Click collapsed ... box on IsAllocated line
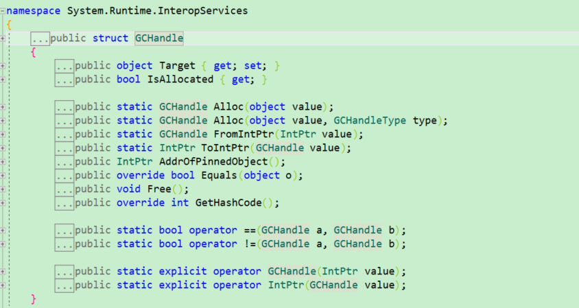This screenshot has width=579, height=308. 64,80
